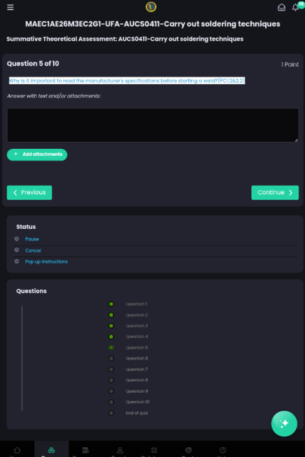This screenshot has width=305, height=457.
Task: Click the institution logo at top
Action: [151, 7]
